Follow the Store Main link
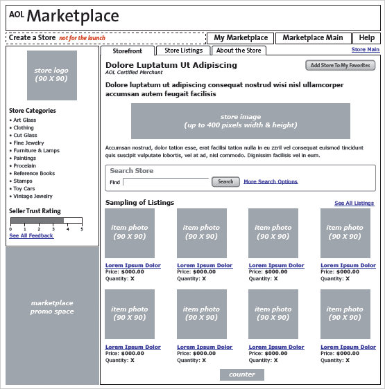385x389 pixels. pyautogui.click(x=366, y=50)
